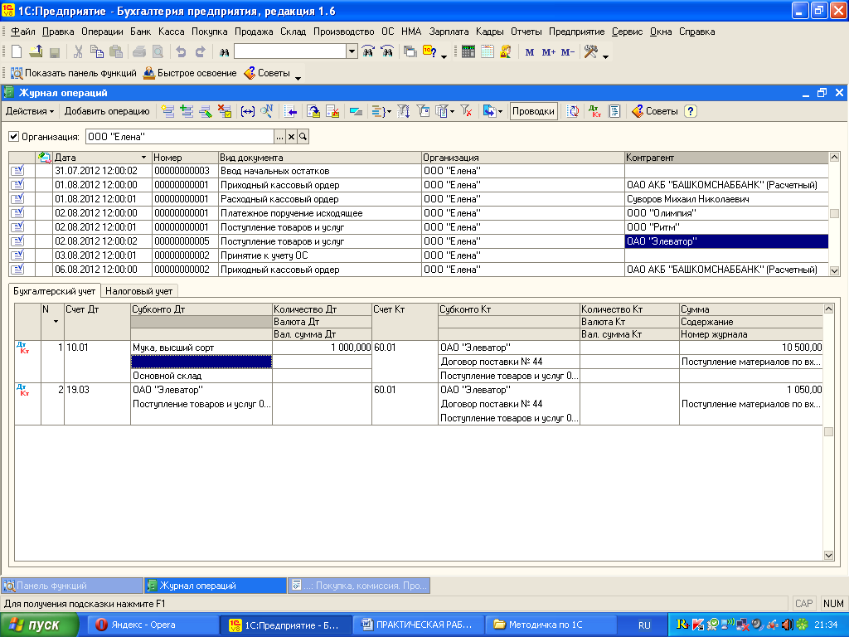Image resolution: width=849 pixels, height=637 pixels.
Task: Click the question mark help icon in journal toolbar
Action: 690,112
